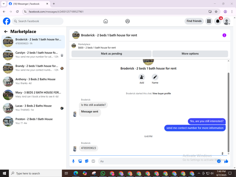Open Task View on the taskbar
The height and width of the screenshot is (177, 236).
(x=67, y=173)
